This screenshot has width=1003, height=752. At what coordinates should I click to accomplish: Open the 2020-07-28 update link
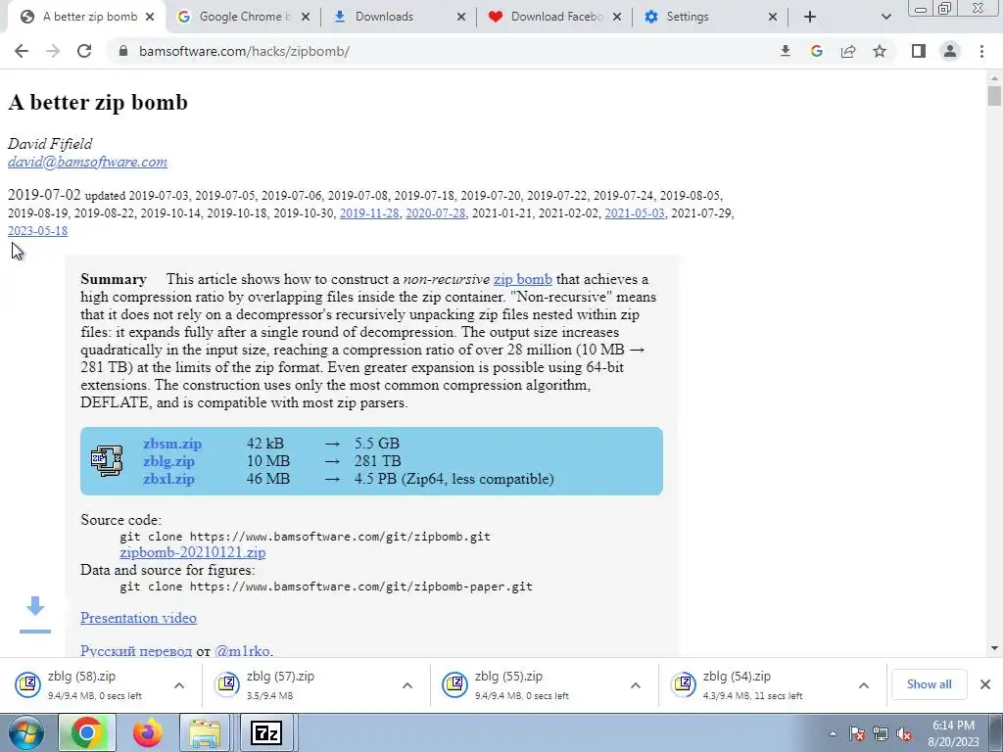point(436,212)
